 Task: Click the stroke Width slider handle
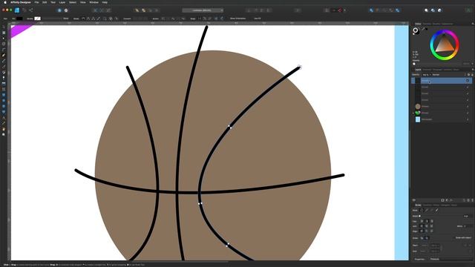point(419,216)
